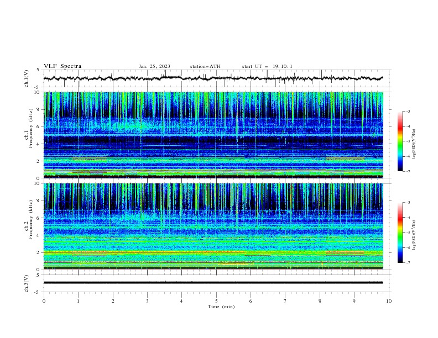Click the "-7" tick on ch.1 colorbar
438x338 pixels.
click(x=408, y=172)
